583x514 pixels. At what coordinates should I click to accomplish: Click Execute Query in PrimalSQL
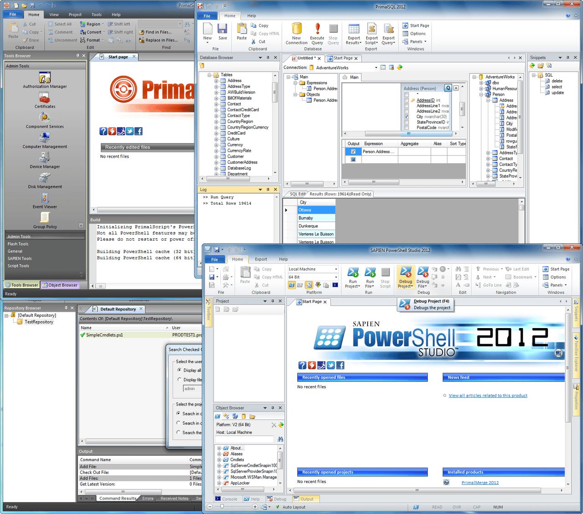(317, 34)
